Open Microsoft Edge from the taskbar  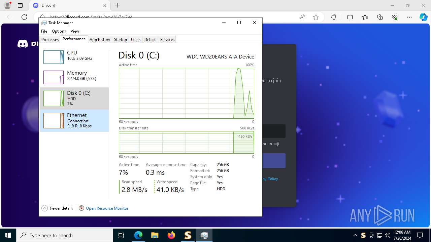[138, 235]
